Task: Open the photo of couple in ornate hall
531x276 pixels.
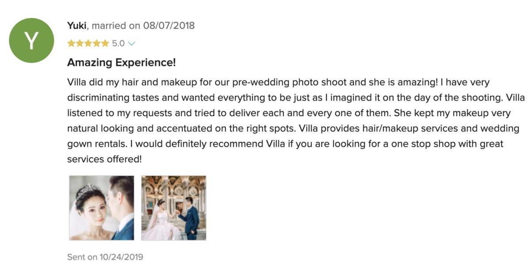Action: click(x=173, y=208)
